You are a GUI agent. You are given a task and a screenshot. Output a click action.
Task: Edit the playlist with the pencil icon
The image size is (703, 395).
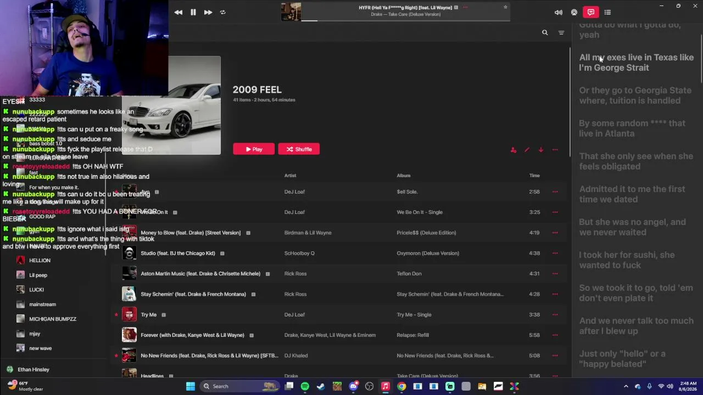click(527, 150)
